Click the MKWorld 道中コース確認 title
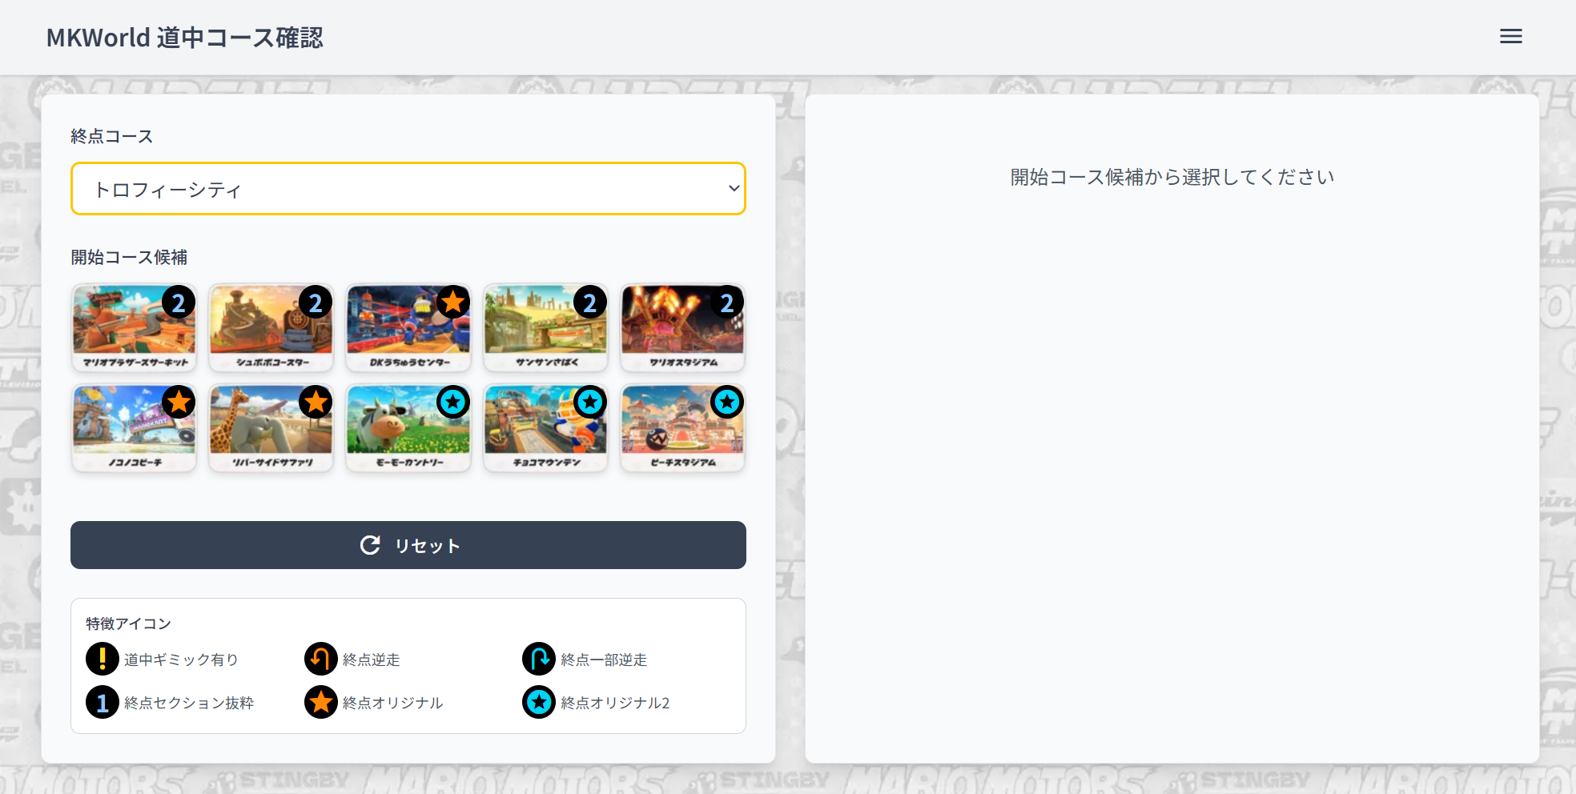 tap(185, 38)
